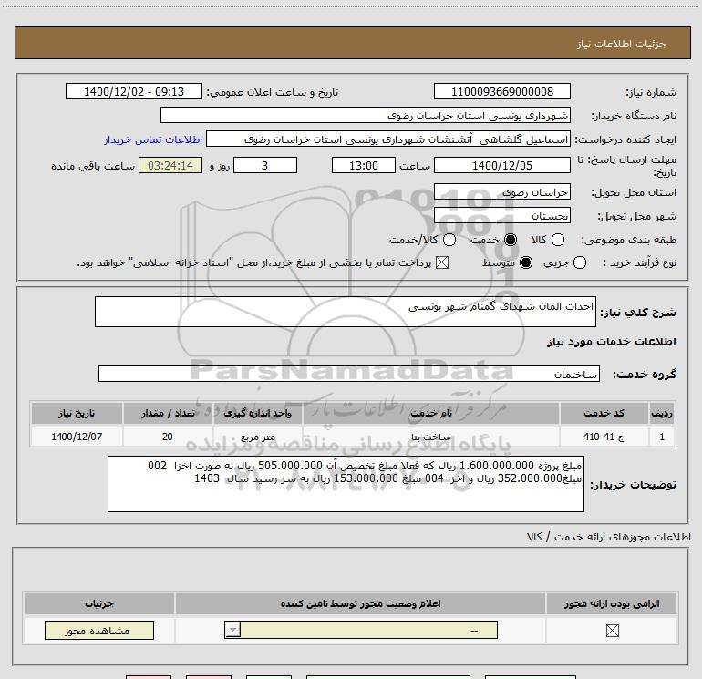Click the remaining time counter 03:24:14
This screenshot has height=679, width=702.
tap(170, 165)
